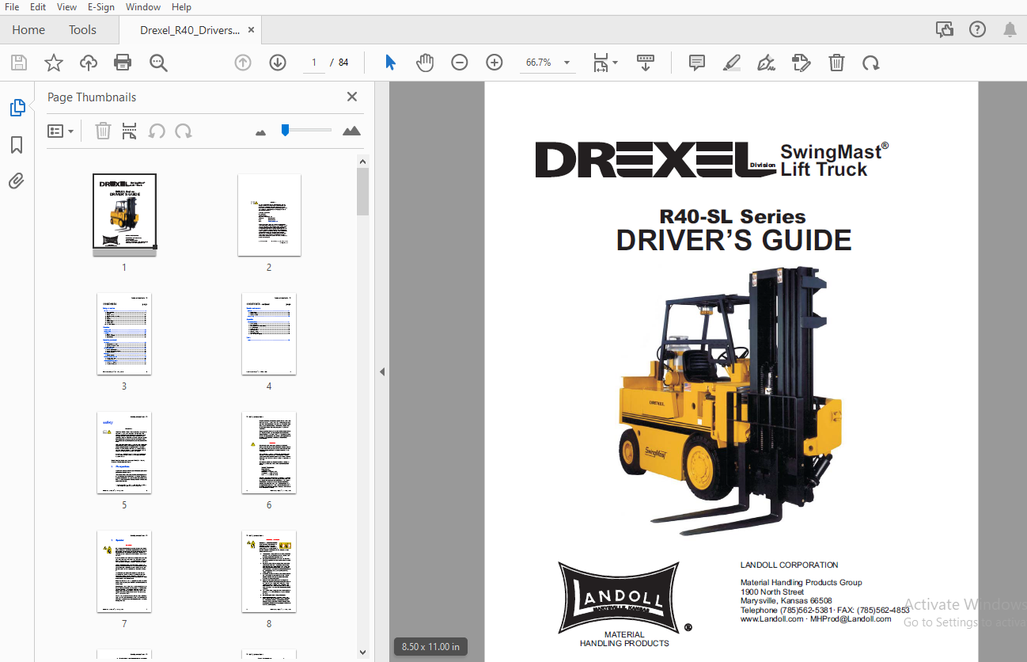The image size is (1027, 662).
Task: Delete selected thumbnail via panel trash
Action: (x=103, y=131)
